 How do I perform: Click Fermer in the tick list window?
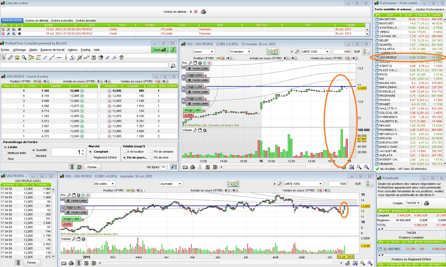[x=31, y=262]
